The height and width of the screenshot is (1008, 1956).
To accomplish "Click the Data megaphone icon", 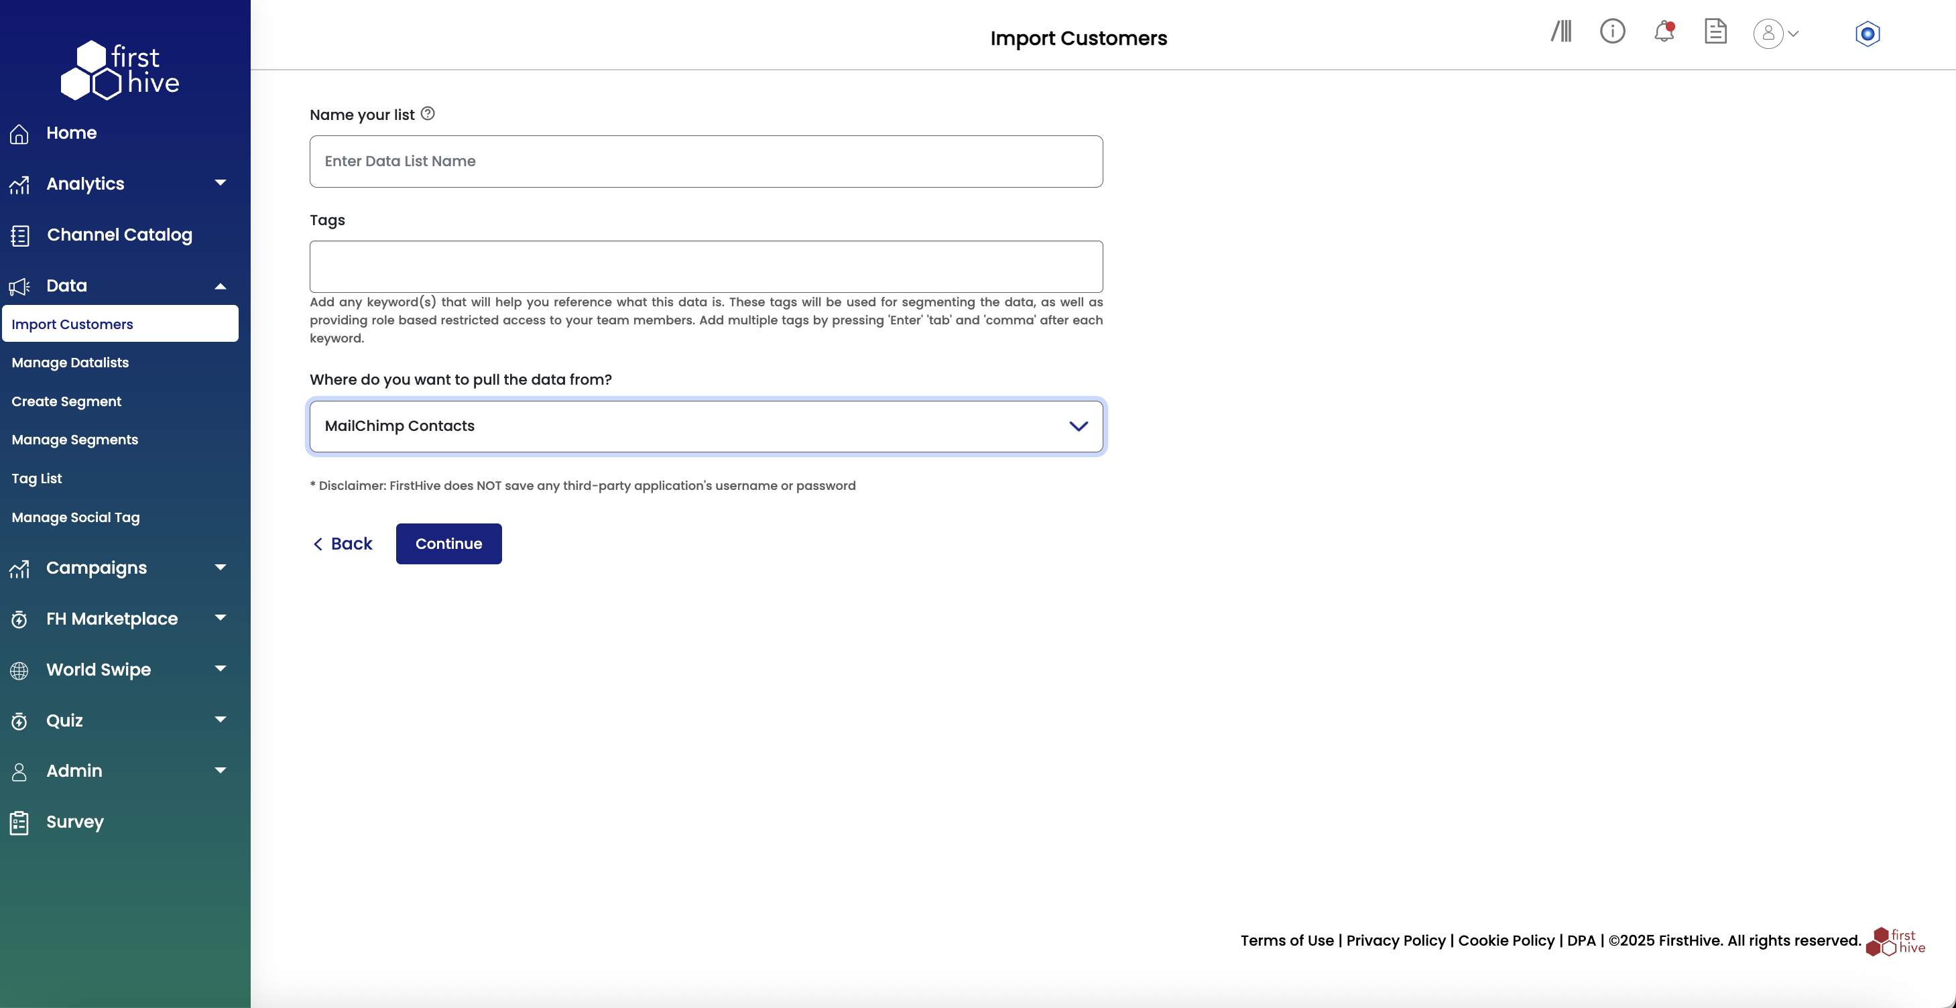I will 19,286.
